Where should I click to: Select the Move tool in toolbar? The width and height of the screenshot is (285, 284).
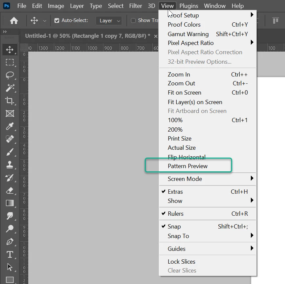[10, 50]
